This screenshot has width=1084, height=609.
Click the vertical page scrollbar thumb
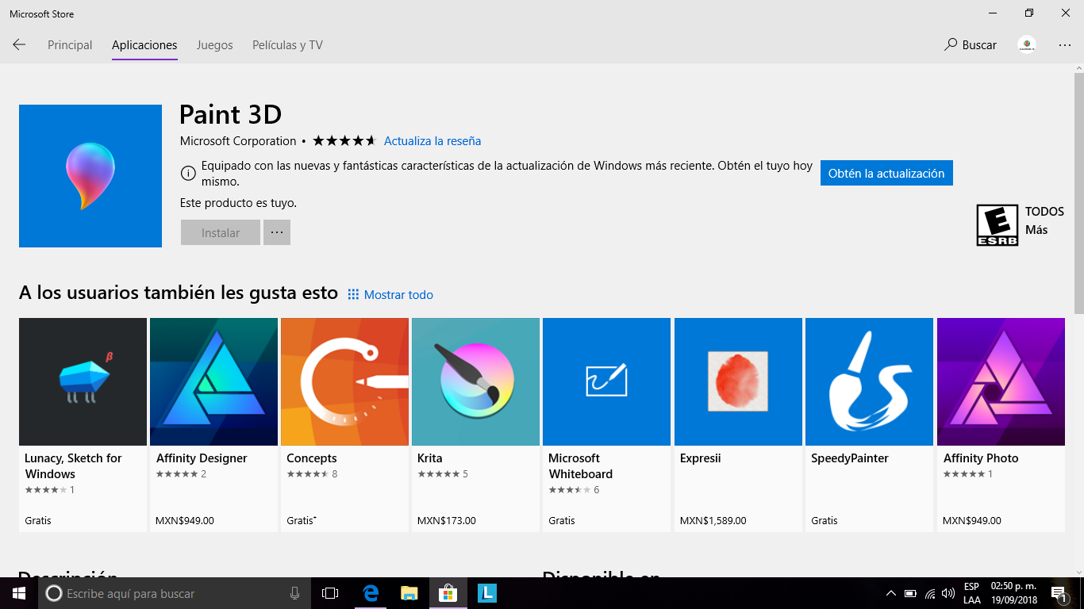1079,193
